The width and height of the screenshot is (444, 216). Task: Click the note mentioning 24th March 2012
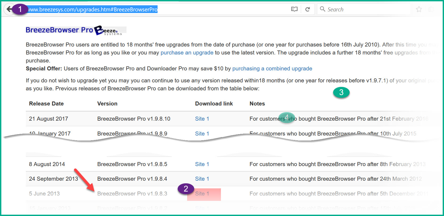[x=336, y=179]
